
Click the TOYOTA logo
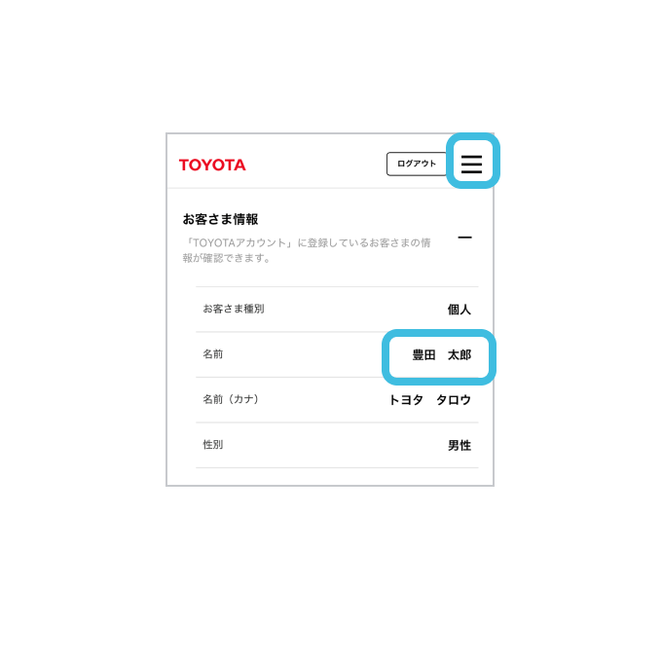point(212,165)
